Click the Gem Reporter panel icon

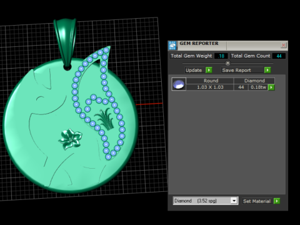(x=172, y=46)
